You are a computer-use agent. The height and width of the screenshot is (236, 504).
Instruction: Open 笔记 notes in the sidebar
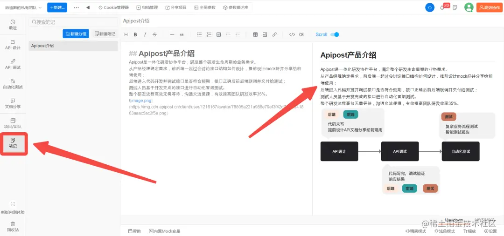[x=13, y=143]
